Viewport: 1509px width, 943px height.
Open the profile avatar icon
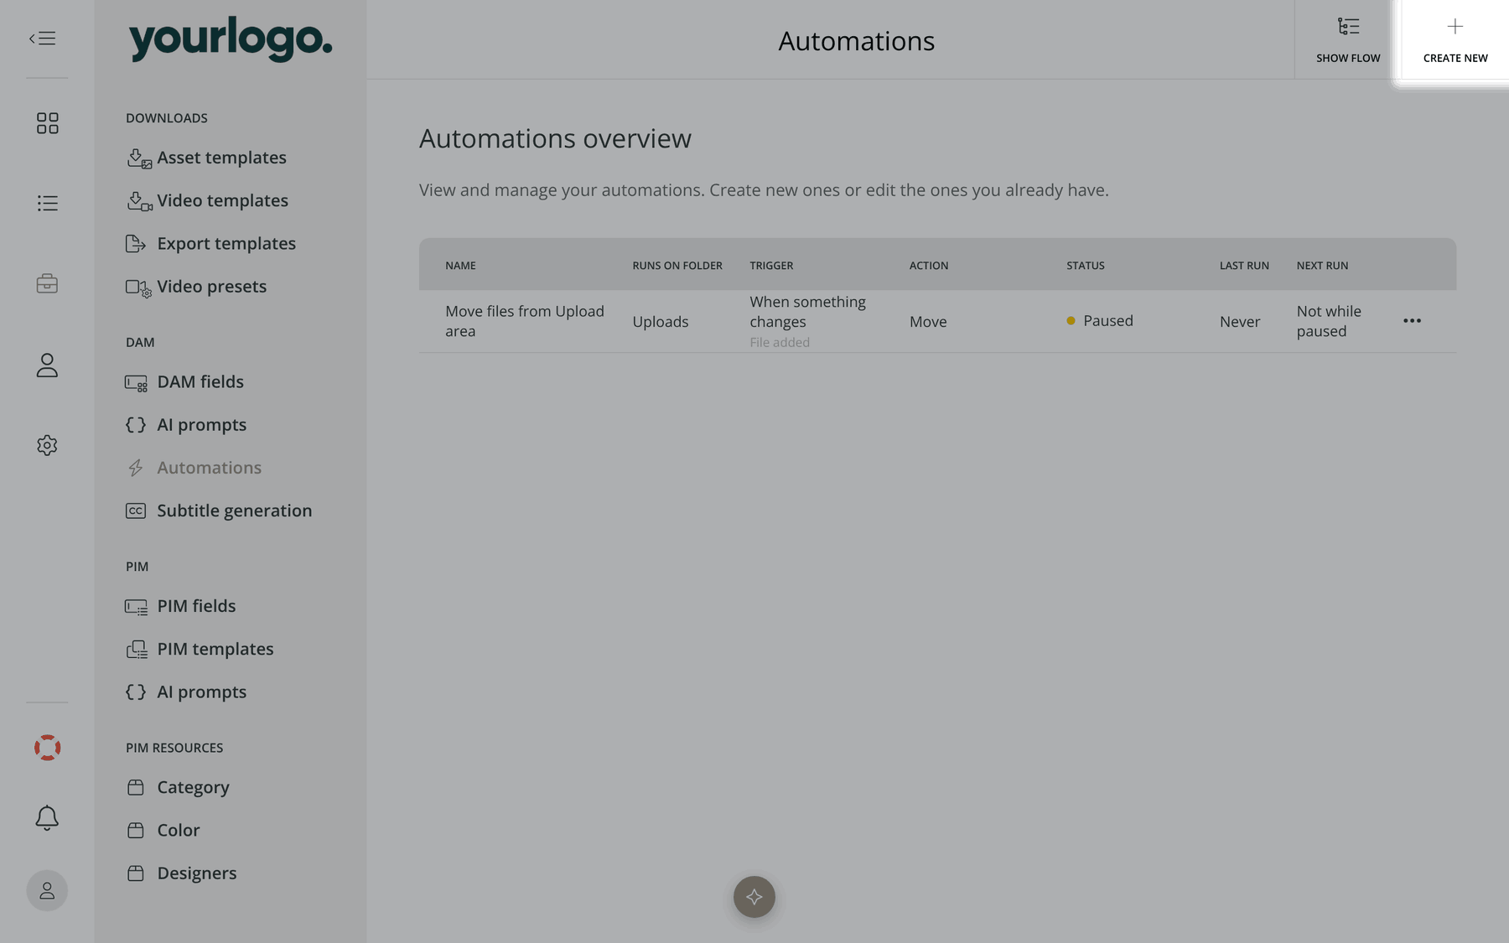(x=47, y=890)
